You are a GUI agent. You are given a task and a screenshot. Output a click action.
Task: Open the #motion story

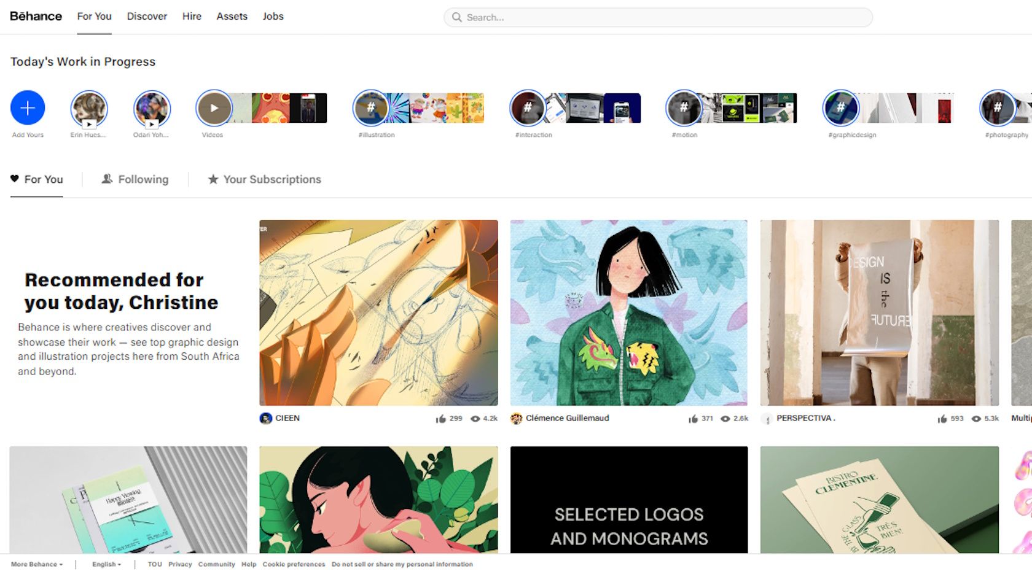(x=684, y=107)
